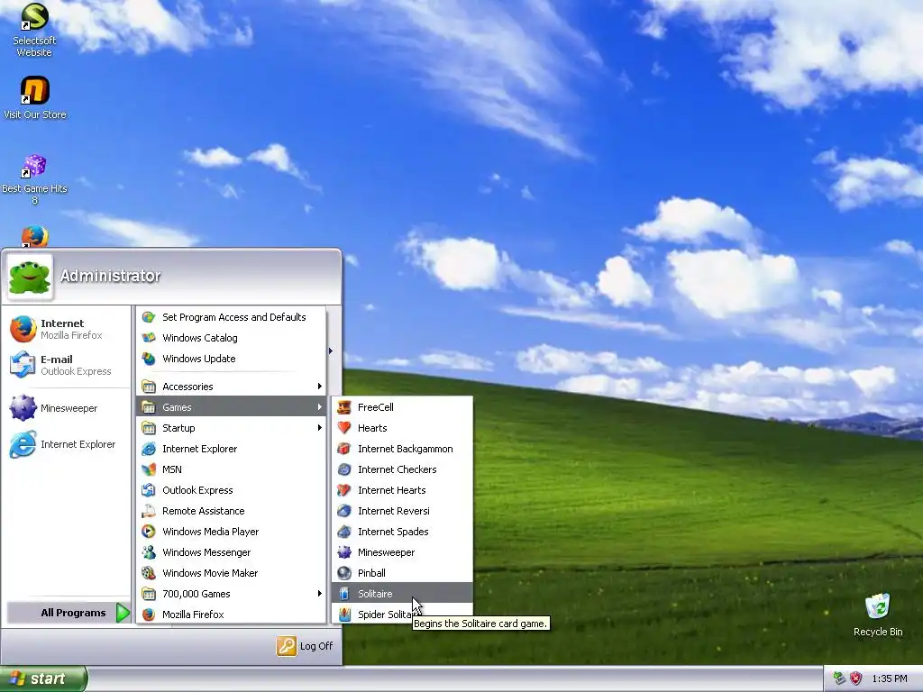Click the small arrow on the programs menu's right edge

330,351
